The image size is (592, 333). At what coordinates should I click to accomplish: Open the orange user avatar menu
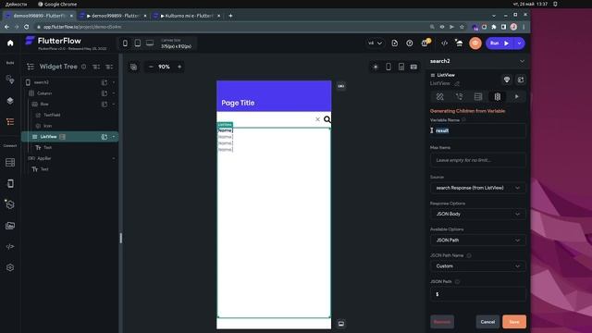tap(475, 43)
